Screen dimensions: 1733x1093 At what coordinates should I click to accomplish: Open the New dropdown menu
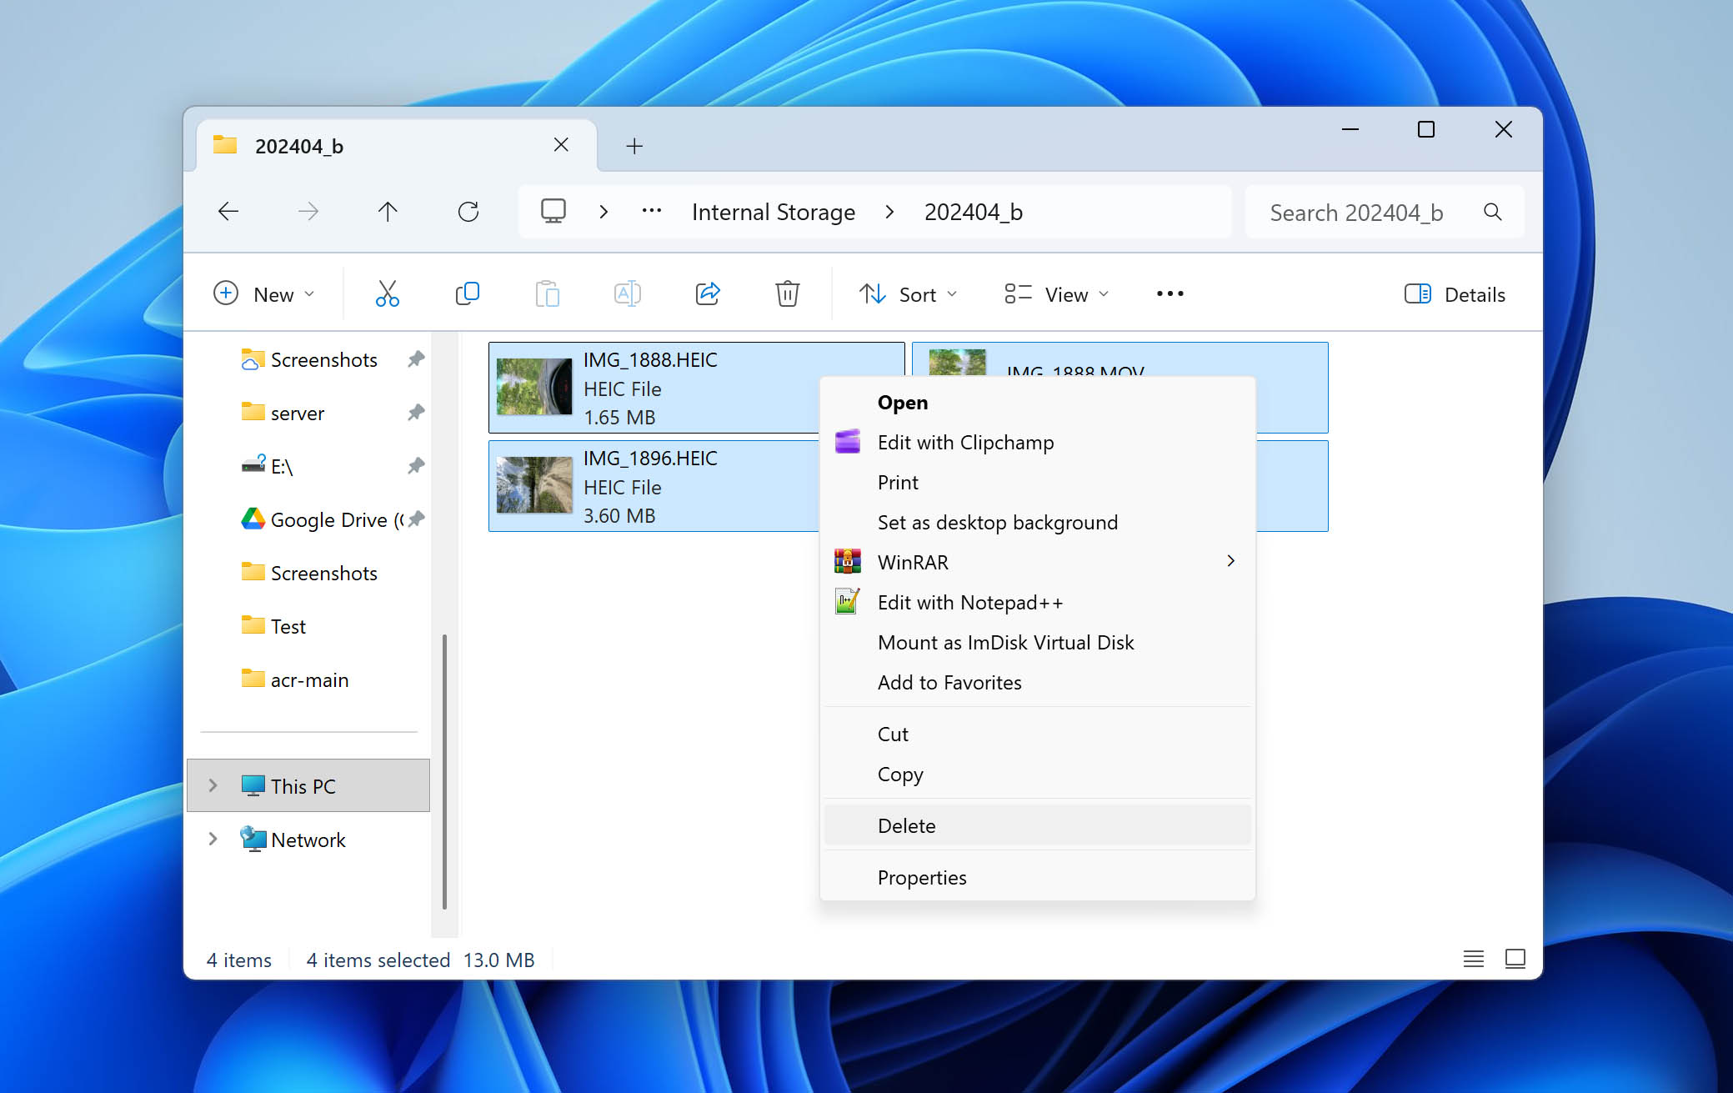tap(264, 293)
